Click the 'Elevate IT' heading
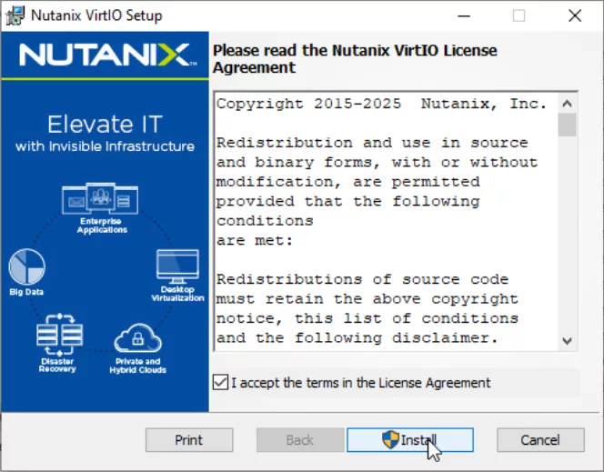Screen dimensions: 604x472 pyautogui.click(x=105, y=125)
